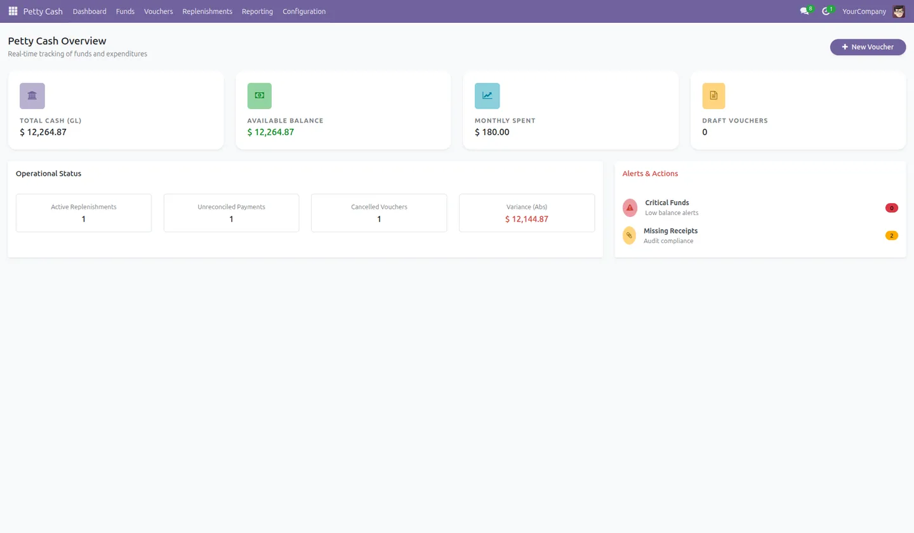Open the Dashboard menu
This screenshot has width=914, height=533.
89,11
